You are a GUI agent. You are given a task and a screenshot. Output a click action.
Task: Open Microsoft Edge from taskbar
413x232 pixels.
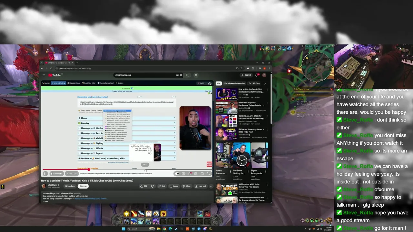click(x=170, y=229)
